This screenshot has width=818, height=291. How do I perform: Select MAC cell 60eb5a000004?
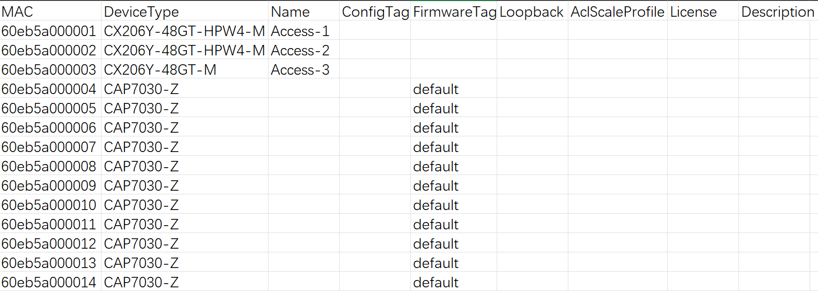tap(51, 89)
